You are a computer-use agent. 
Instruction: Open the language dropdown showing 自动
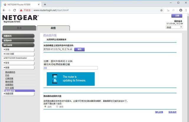174,27
